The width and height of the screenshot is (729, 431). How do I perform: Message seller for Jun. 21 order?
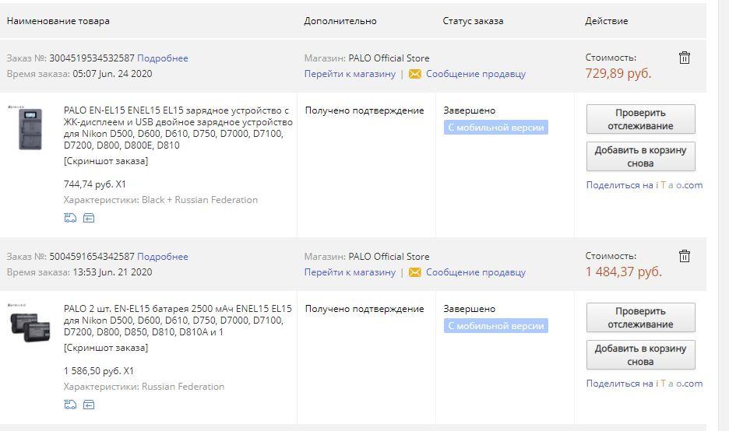click(x=476, y=272)
